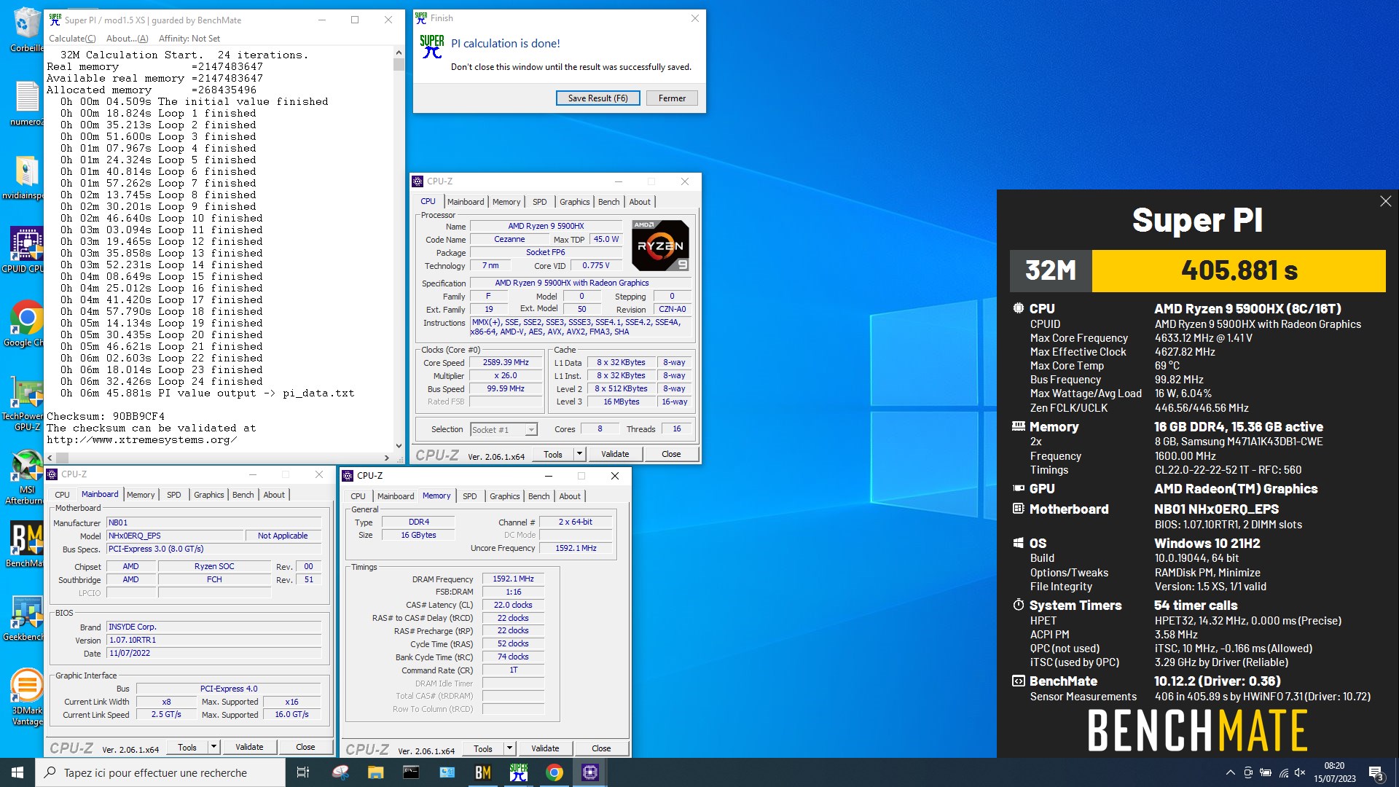Click the Checksum: 90BB9CF4 line

click(106, 416)
